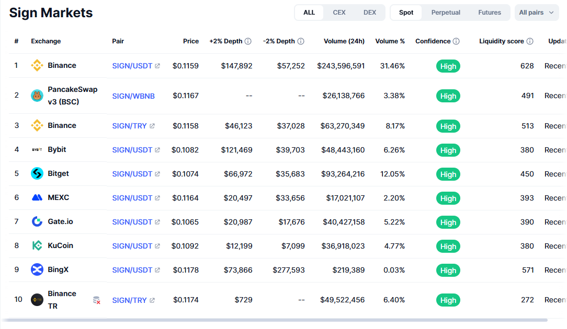Open external link icon for Bitget SIGN/USDT
This screenshot has width=567, height=329.
[157, 174]
